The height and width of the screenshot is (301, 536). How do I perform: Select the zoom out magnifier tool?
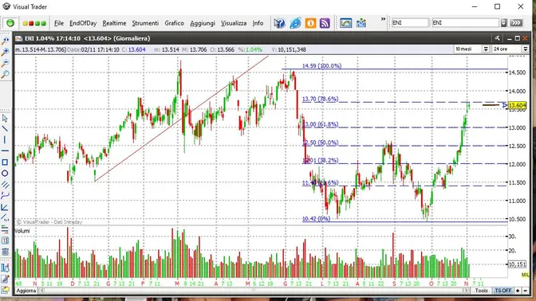[x=5, y=63]
